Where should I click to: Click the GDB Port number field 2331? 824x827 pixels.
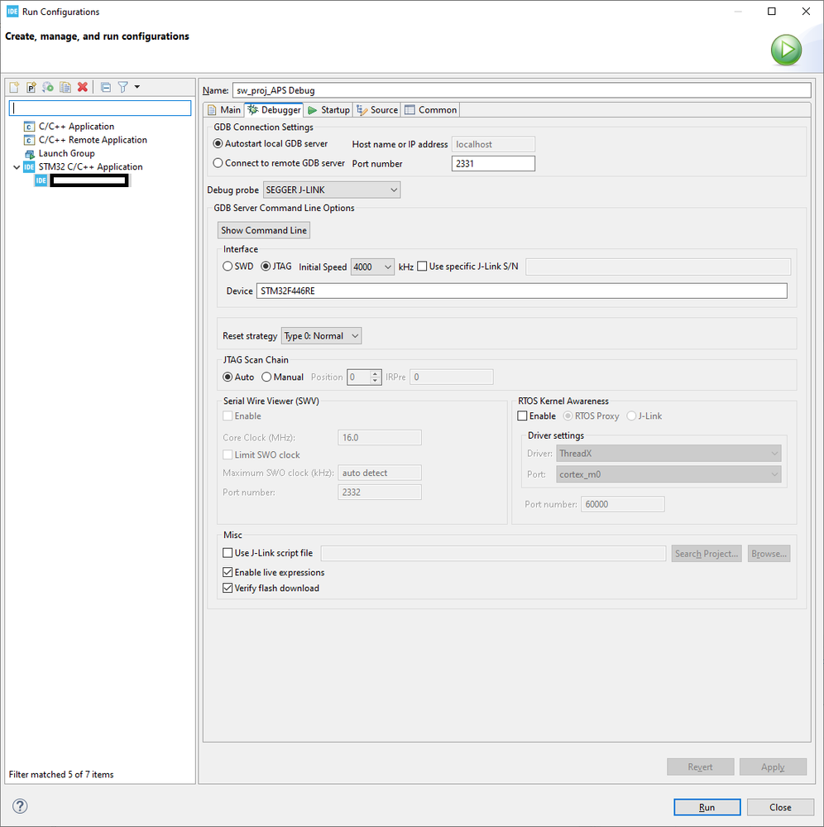(493, 164)
